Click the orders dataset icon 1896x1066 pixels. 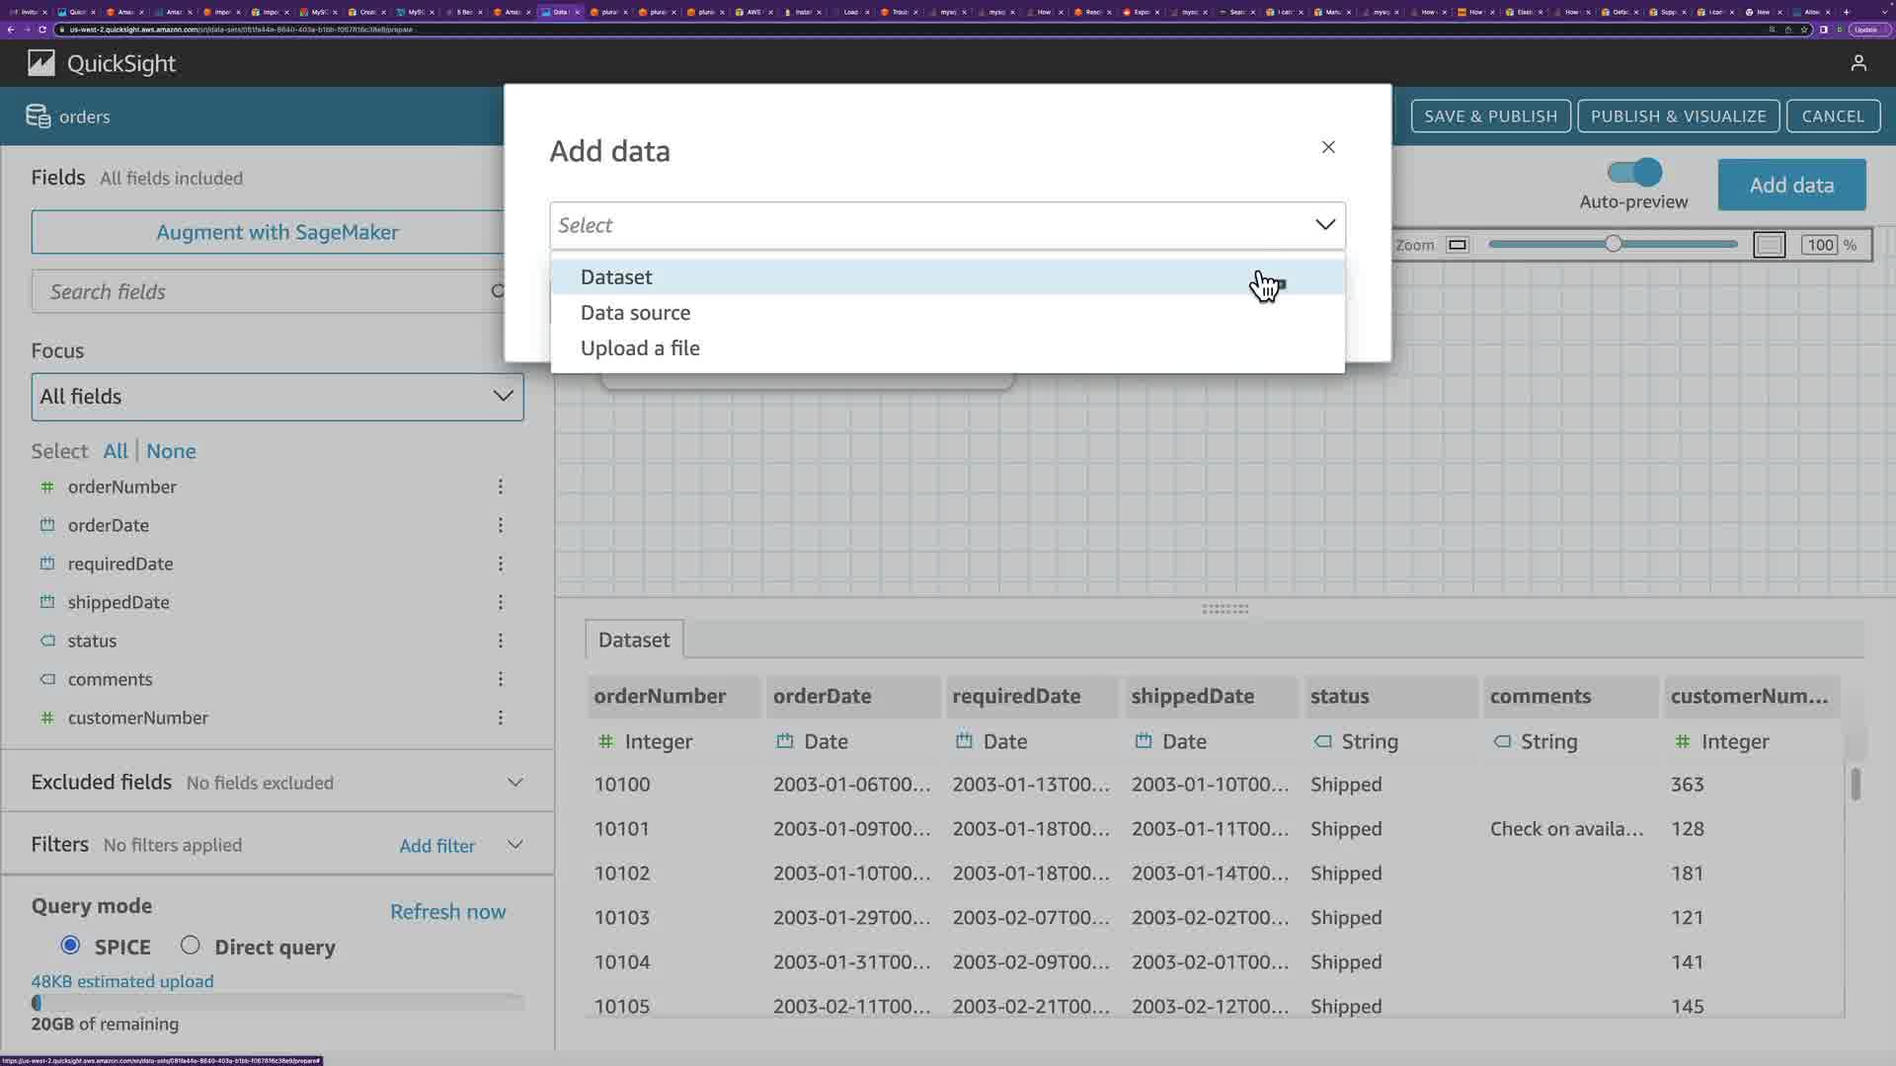38,116
